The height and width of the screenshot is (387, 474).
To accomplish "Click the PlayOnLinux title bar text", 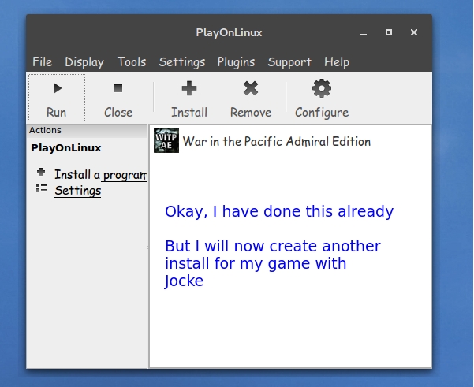I will pos(229,32).
